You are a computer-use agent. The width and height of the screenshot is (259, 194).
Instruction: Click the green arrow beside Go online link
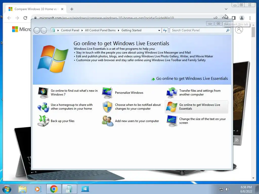153,79
